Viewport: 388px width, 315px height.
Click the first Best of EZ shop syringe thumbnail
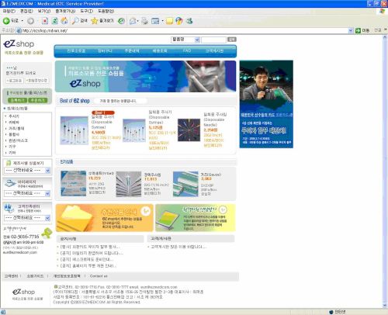tap(74, 130)
